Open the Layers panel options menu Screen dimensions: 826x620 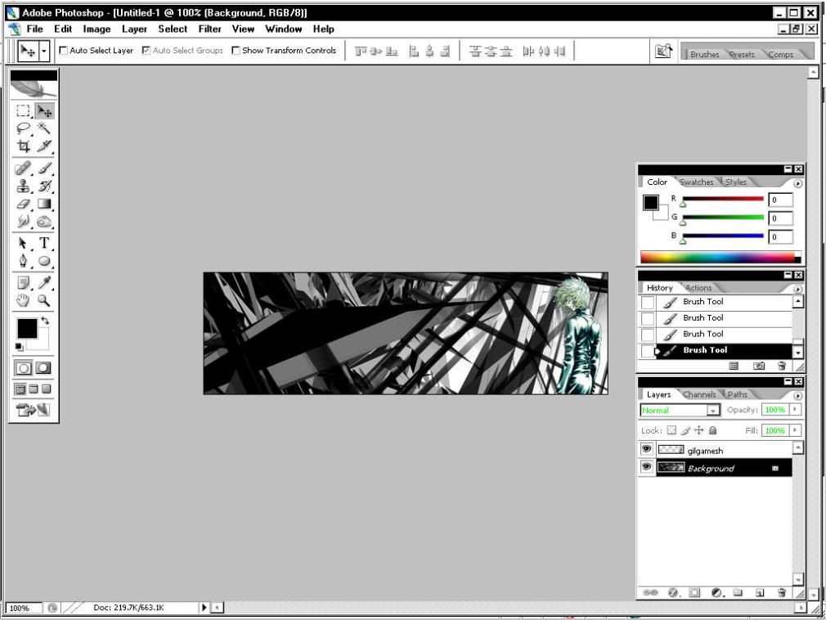[797, 395]
